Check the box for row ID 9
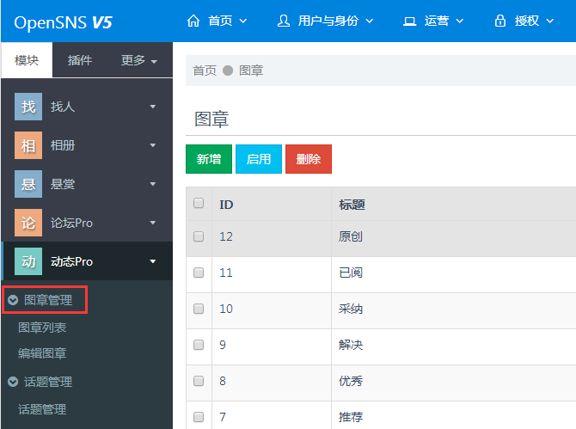 (x=199, y=345)
